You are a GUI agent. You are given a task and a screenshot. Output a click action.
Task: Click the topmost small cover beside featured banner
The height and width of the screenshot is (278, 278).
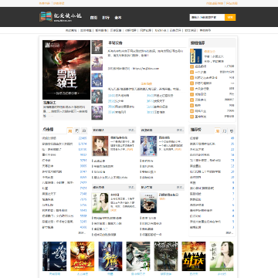tap(97, 47)
